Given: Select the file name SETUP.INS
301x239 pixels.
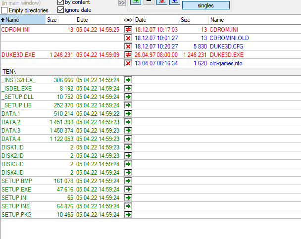Looking at the screenshot, I should 15,206.
